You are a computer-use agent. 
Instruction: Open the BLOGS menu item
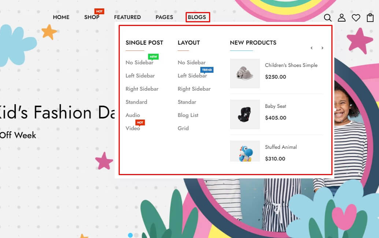[x=197, y=17]
